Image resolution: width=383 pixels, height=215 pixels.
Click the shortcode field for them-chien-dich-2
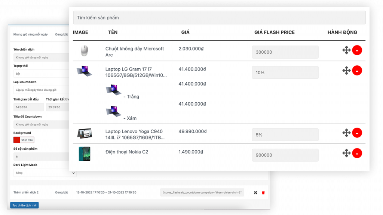[x=202, y=193]
